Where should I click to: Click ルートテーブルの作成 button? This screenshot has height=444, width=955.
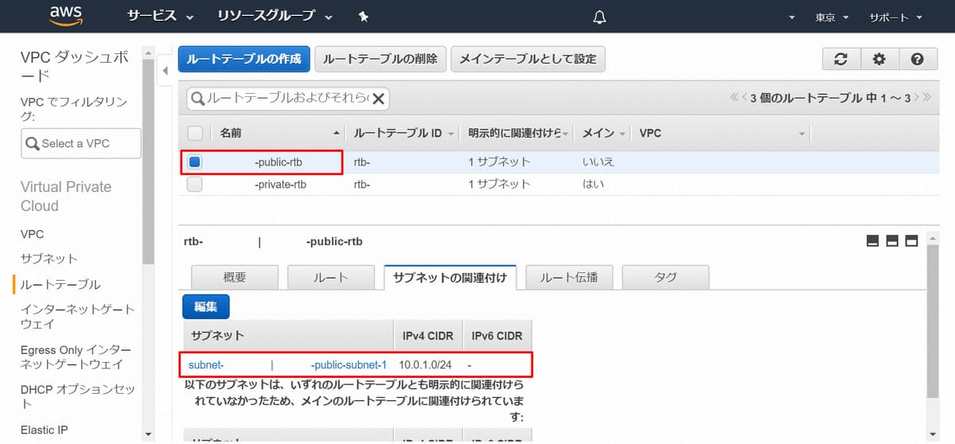(x=244, y=59)
